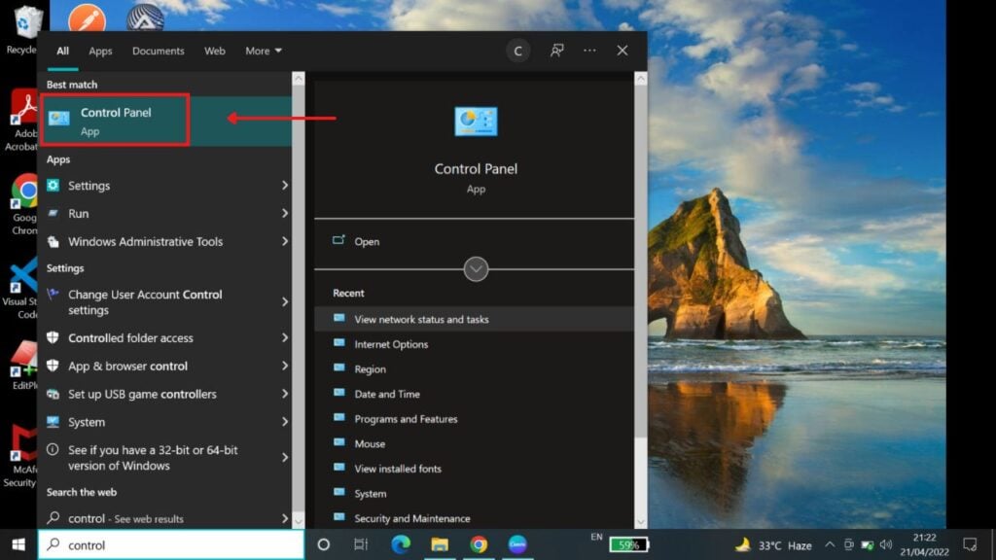Viewport: 996px width, 560px height.
Task: Expand Change User Account Control settings arrow
Action: (285, 302)
